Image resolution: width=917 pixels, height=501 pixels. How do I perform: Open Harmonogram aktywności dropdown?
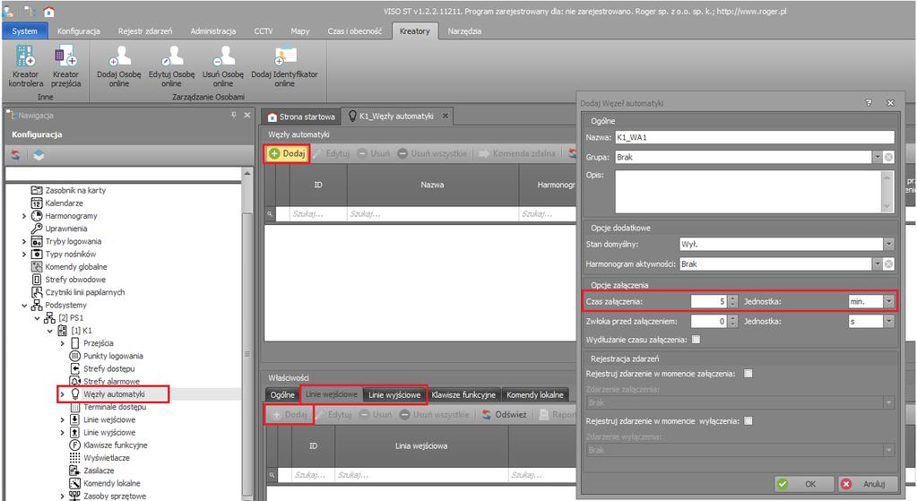point(877,263)
